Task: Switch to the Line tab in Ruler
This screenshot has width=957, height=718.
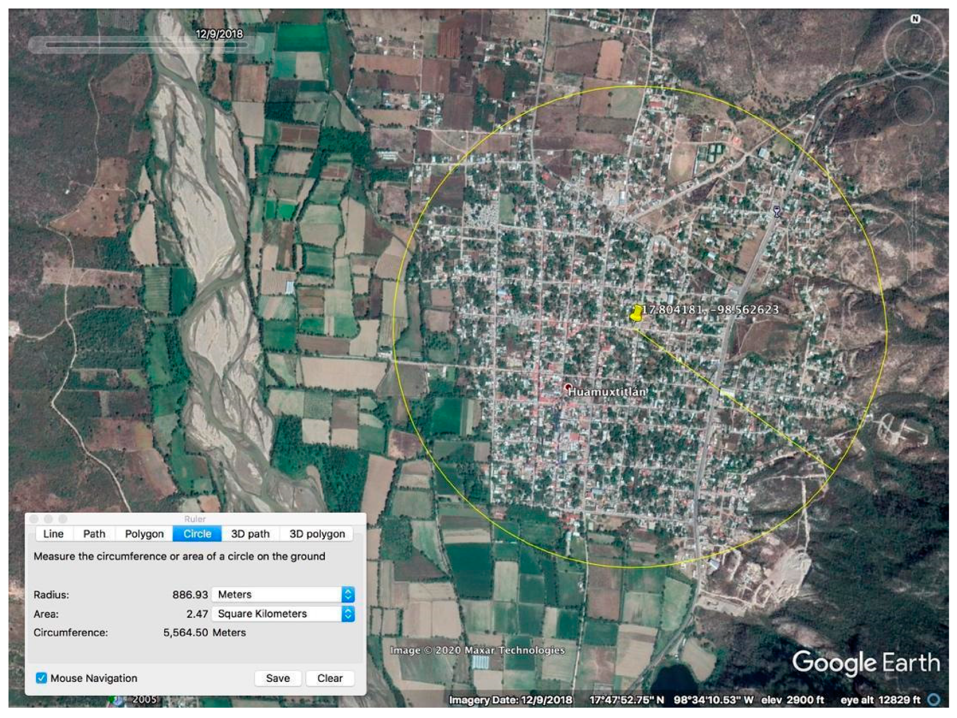Action: click(x=53, y=534)
